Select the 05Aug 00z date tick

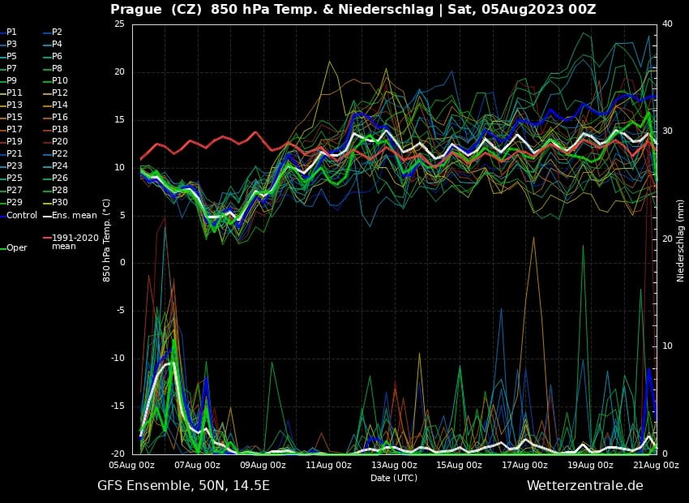pos(131,465)
